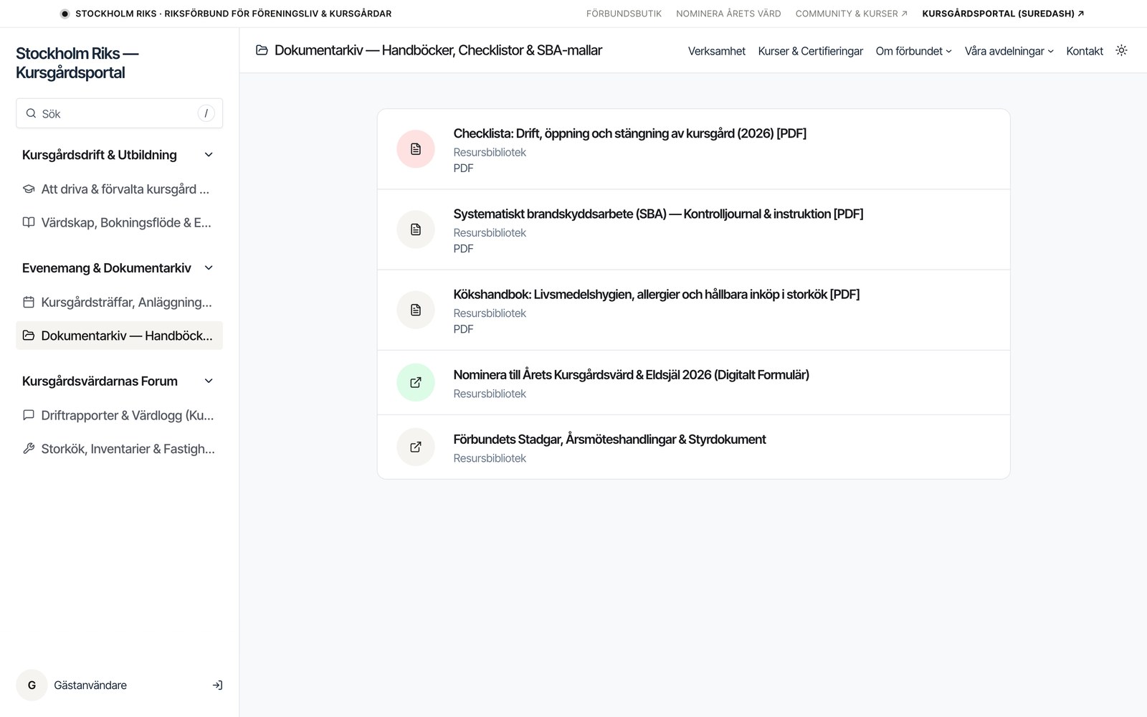Click the folder icon beside Dokumentarkiv header
This screenshot has height=717, width=1147.
(262, 50)
